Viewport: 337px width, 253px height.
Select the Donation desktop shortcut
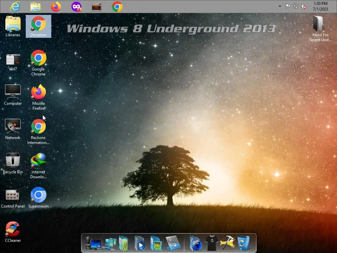39,26
